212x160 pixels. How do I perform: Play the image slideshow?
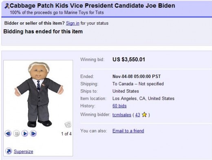tap(25, 134)
